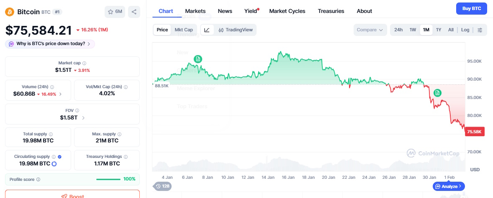493x198 pixels.
Task: Expand Volume (24h) details arrow
Action: pos(60,94)
